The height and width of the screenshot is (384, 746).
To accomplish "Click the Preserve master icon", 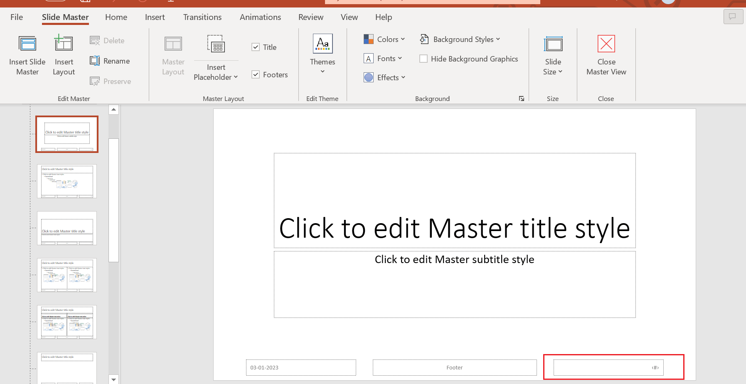I will (95, 81).
